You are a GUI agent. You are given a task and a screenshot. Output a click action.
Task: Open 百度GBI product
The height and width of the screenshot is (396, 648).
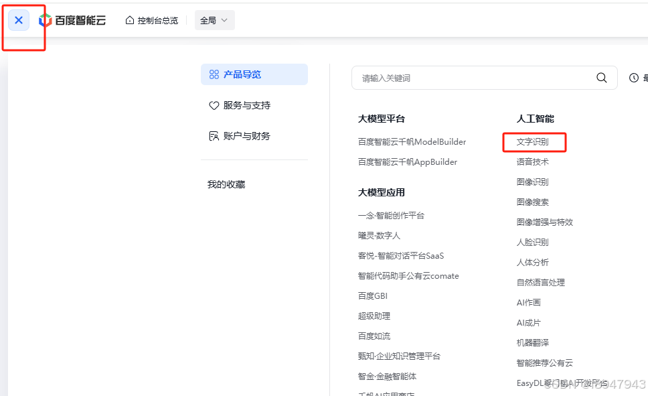(373, 296)
